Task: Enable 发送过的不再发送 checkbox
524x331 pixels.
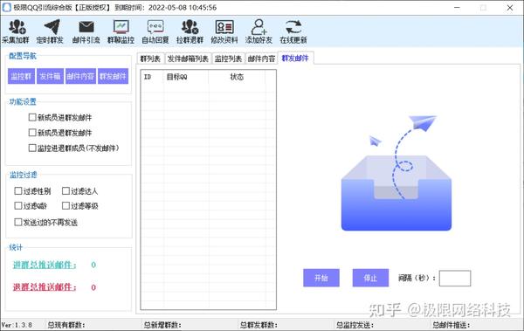Action: (x=18, y=222)
